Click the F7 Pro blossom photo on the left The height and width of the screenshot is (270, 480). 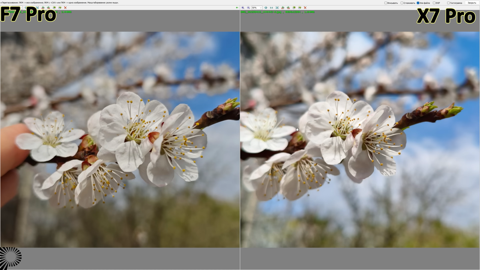tap(120, 139)
